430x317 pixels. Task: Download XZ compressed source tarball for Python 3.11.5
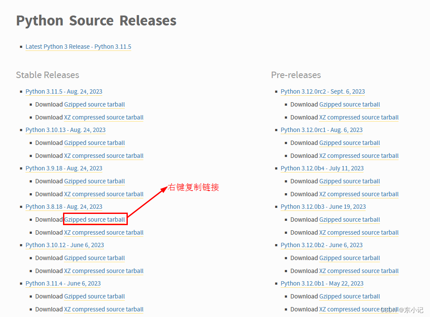(x=104, y=117)
